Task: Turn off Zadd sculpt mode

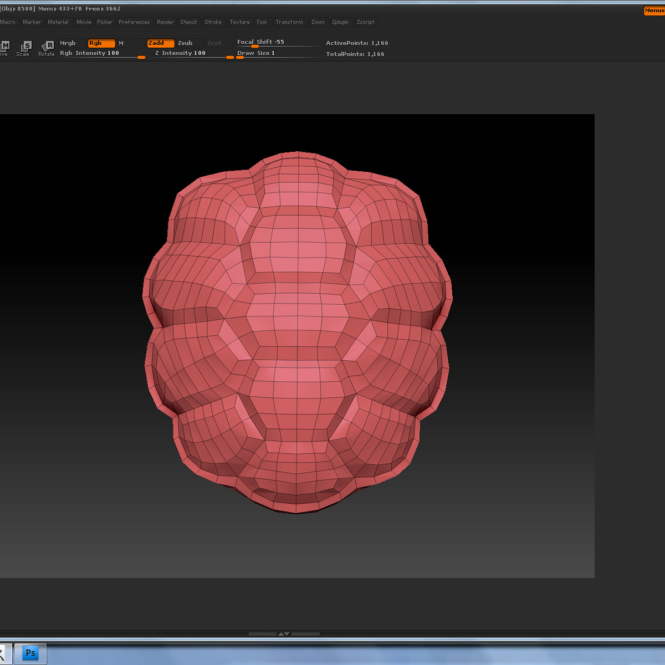Action: coord(161,43)
